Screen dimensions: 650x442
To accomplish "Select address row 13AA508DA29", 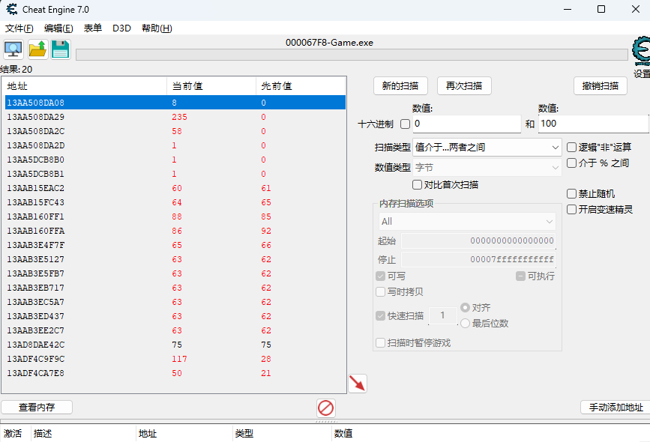I will click(175, 117).
